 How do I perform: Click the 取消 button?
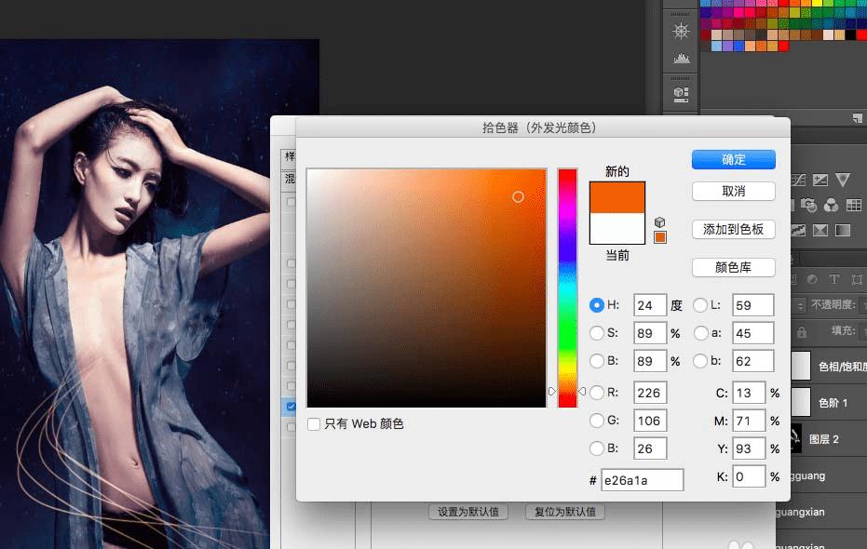coord(733,191)
